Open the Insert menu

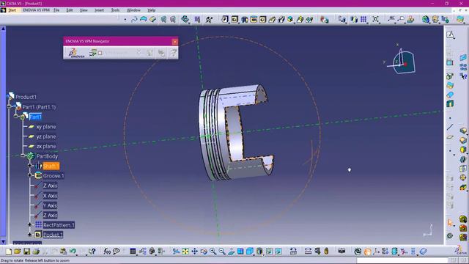[x=100, y=10]
